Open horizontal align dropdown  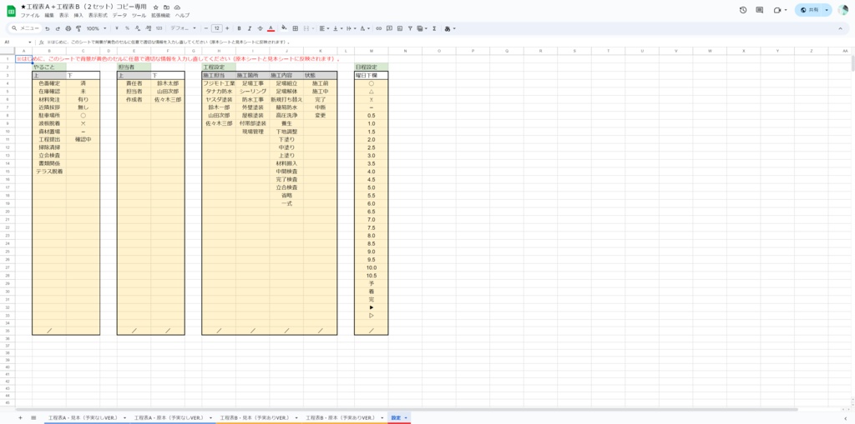[x=323, y=28]
